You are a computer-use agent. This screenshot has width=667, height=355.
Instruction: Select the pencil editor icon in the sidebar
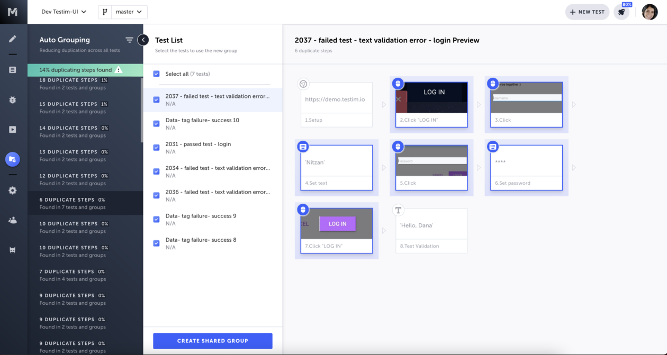pos(13,40)
